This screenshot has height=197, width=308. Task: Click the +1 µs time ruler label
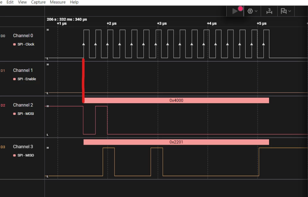(x=62, y=24)
